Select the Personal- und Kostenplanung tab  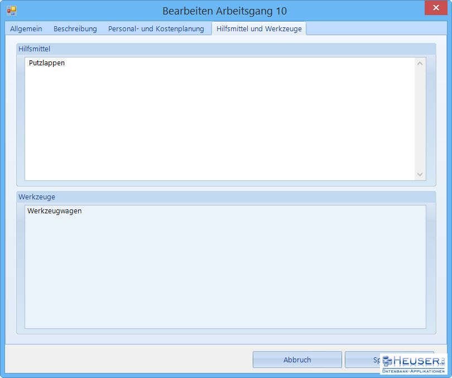pos(156,28)
